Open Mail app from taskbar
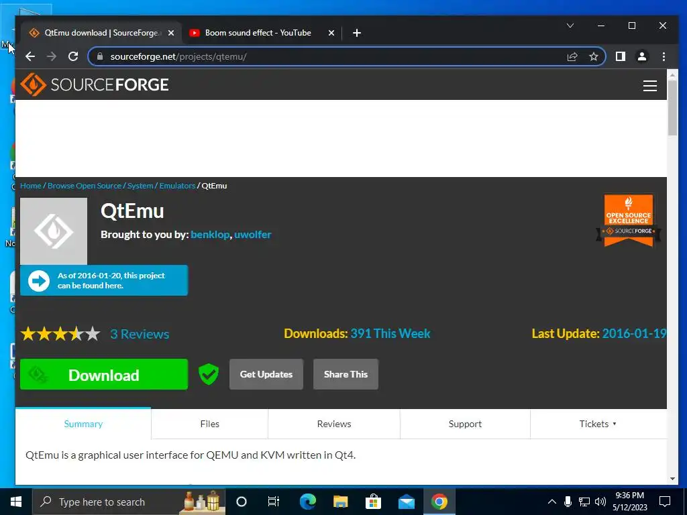Screen dimensions: 687x515 [x=406, y=502]
